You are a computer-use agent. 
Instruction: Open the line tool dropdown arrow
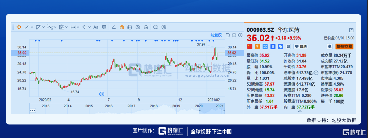point(32,27)
